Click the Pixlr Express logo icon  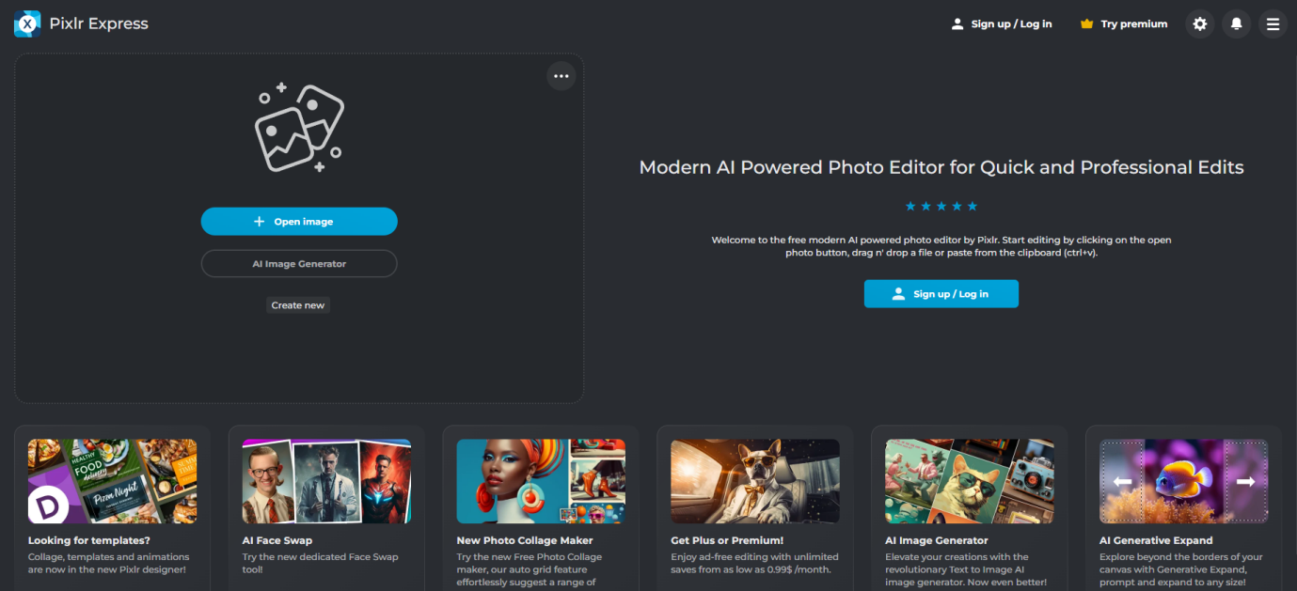tap(27, 23)
